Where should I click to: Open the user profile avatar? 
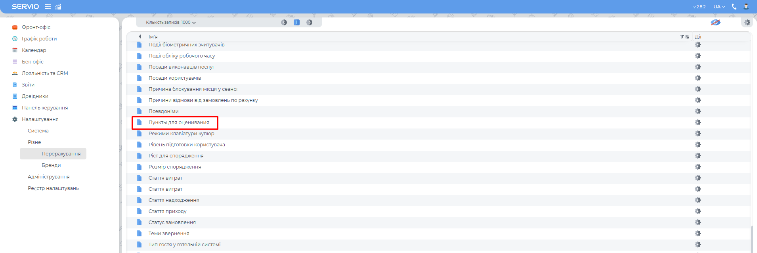(x=746, y=7)
